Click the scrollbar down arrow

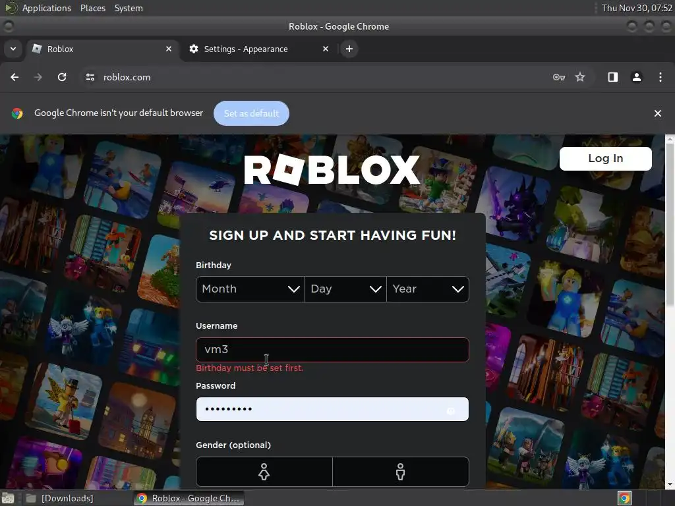pos(670,484)
